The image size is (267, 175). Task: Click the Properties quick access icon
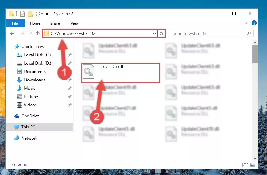(23, 14)
